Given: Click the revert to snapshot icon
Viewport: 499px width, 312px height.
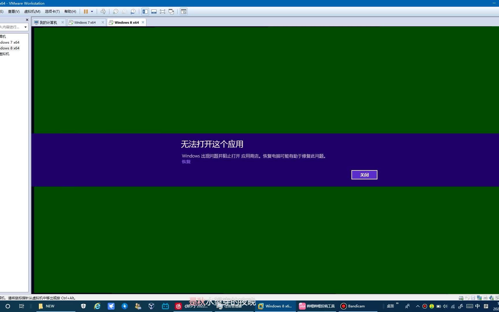Looking at the screenshot, I should (x=124, y=12).
